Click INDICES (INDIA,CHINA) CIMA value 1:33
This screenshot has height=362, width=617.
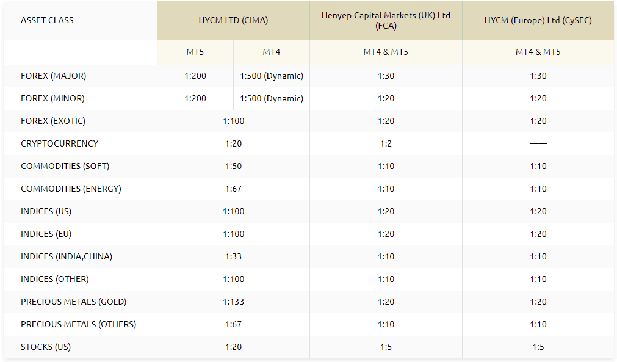[x=233, y=256]
